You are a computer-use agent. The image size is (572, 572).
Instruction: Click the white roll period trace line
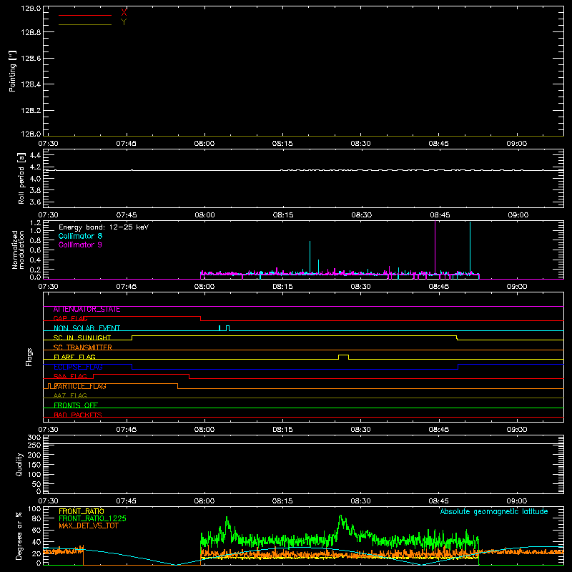[x=303, y=170]
